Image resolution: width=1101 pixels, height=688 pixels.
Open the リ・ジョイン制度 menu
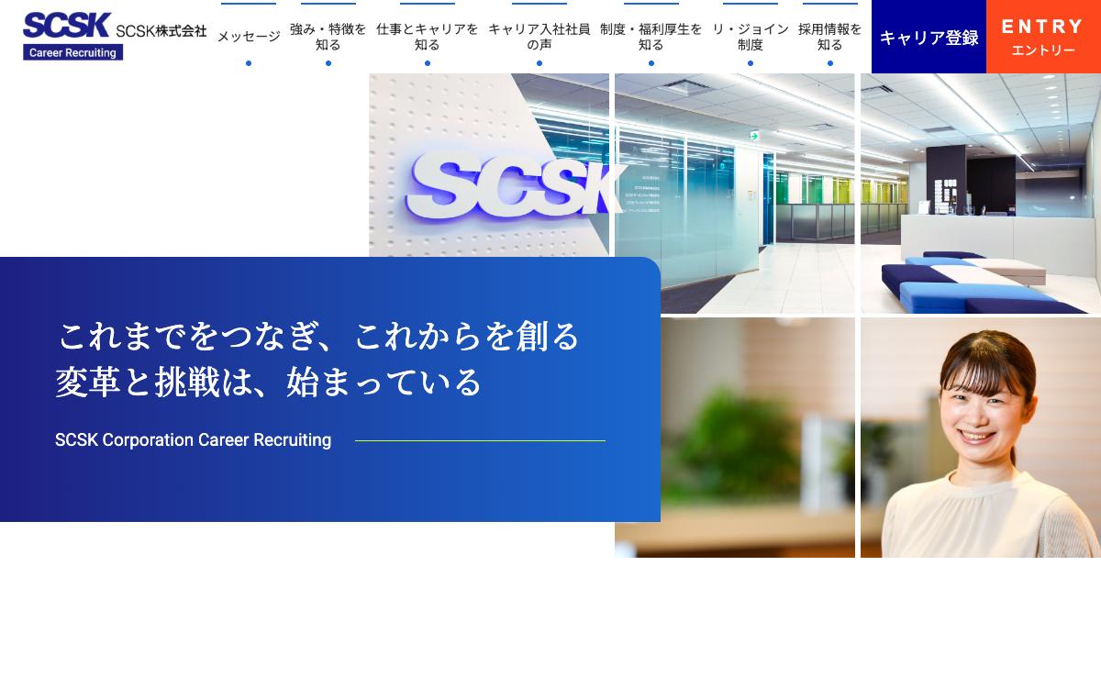point(751,37)
